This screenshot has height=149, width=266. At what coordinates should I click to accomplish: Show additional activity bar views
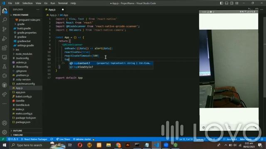click(5, 103)
